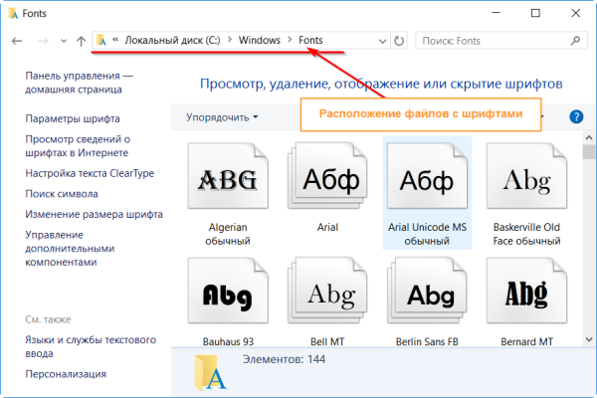The image size is (597, 398).
Task: Select the Algerian font icon
Action: (228, 175)
